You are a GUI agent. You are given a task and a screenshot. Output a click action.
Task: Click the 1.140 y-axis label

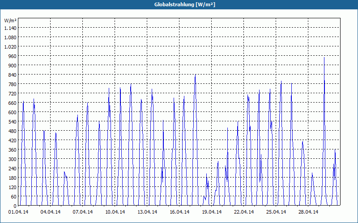click(10, 28)
